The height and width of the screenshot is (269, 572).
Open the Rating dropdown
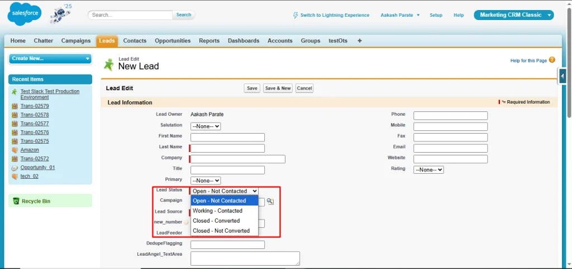point(428,170)
